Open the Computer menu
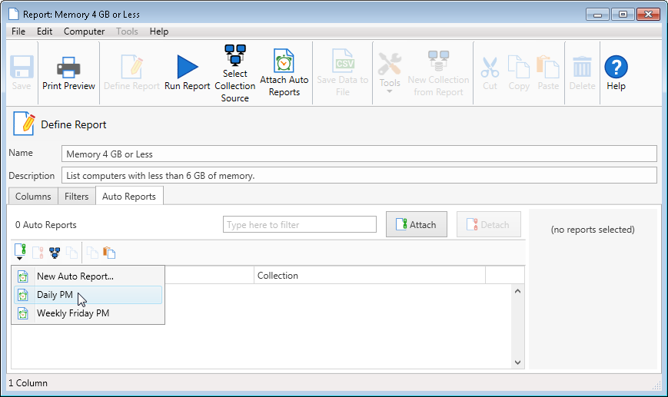The width and height of the screenshot is (668, 397). (84, 31)
